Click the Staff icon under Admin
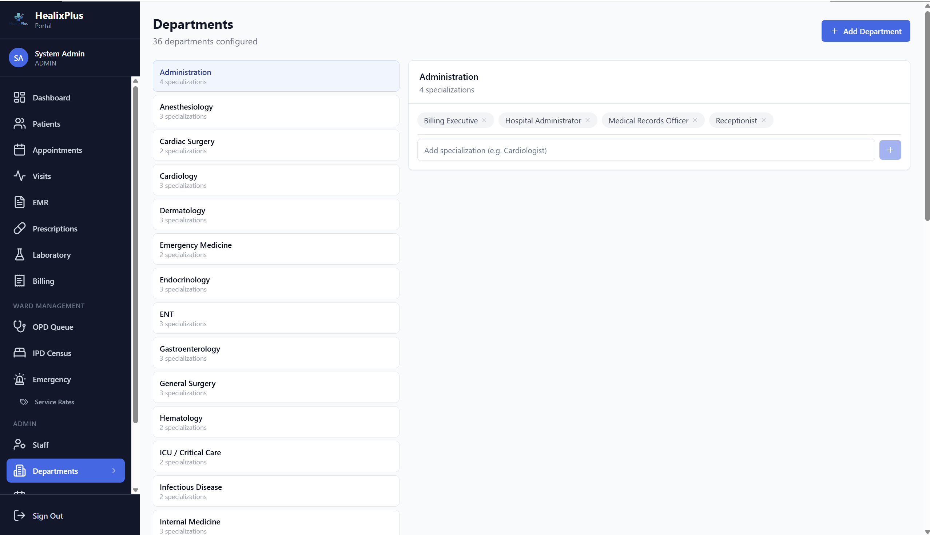Image resolution: width=930 pixels, height=535 pixels. coord(20,445)
